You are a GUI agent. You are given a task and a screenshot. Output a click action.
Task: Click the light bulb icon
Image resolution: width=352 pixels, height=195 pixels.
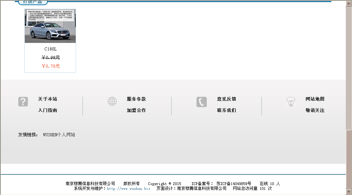point(291,102)
